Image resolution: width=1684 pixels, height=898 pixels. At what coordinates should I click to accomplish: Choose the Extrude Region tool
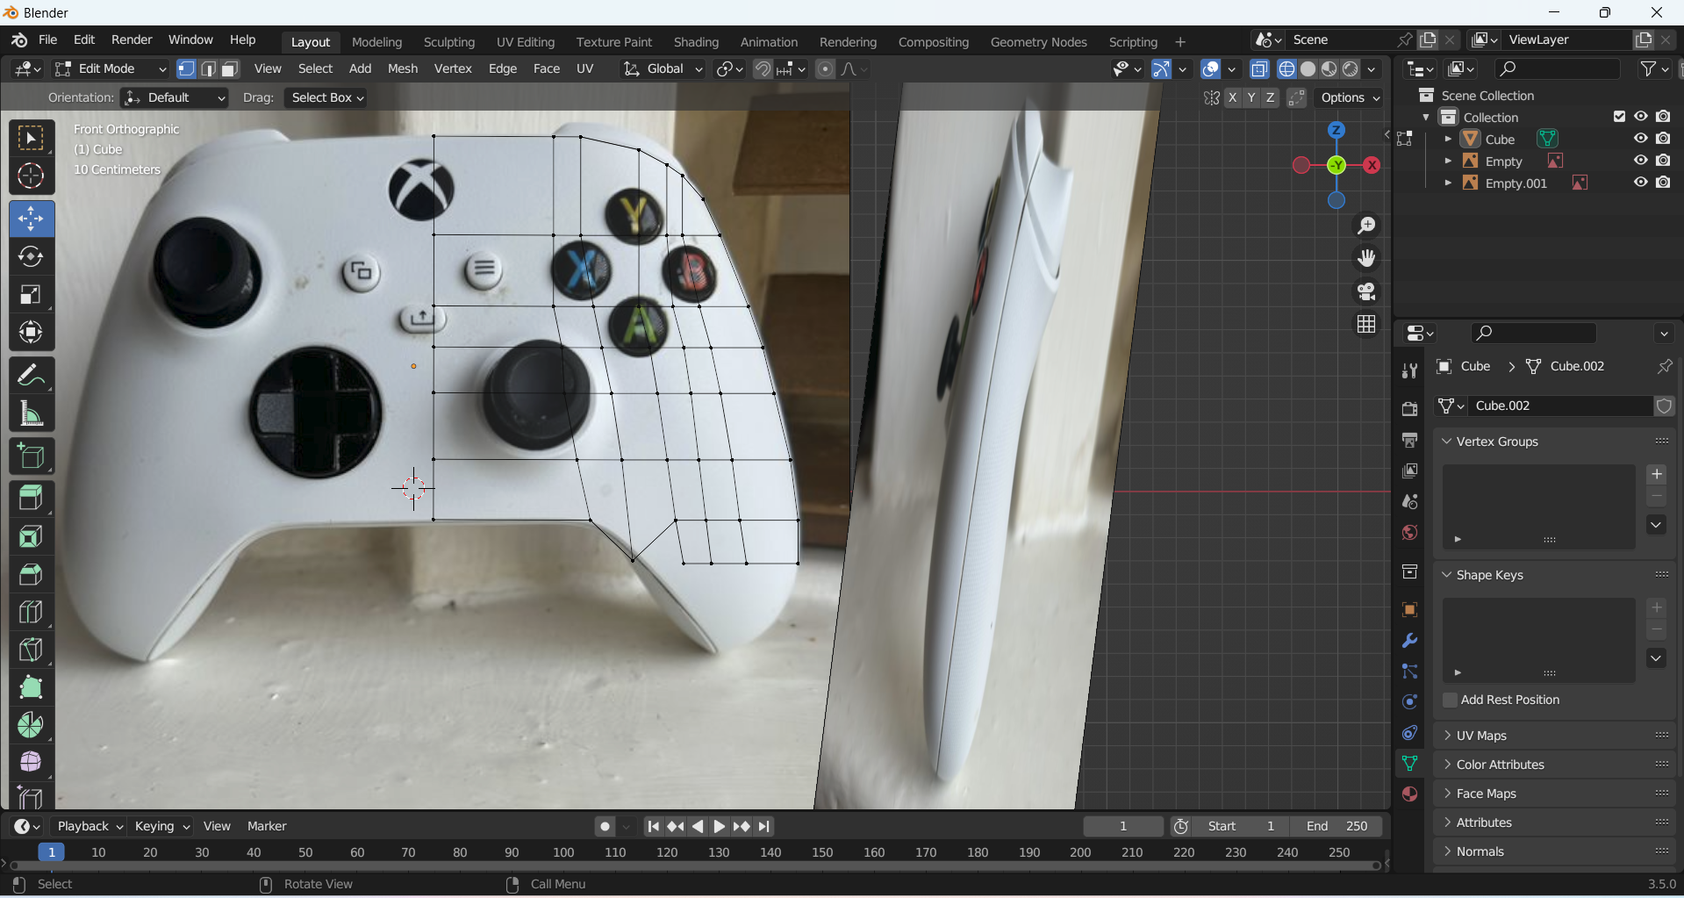(32, 499)
